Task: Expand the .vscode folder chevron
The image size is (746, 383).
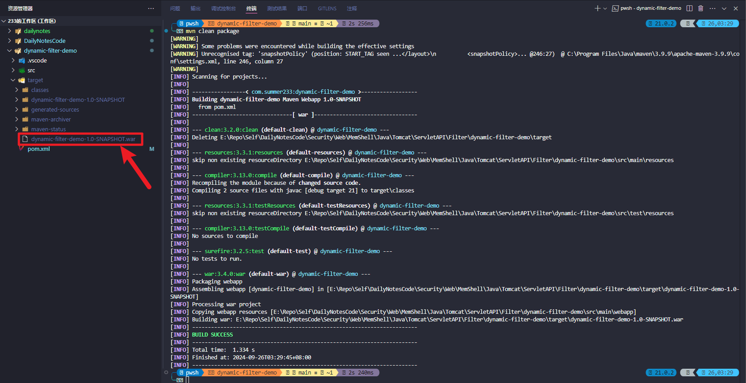Action: point(13,60)
